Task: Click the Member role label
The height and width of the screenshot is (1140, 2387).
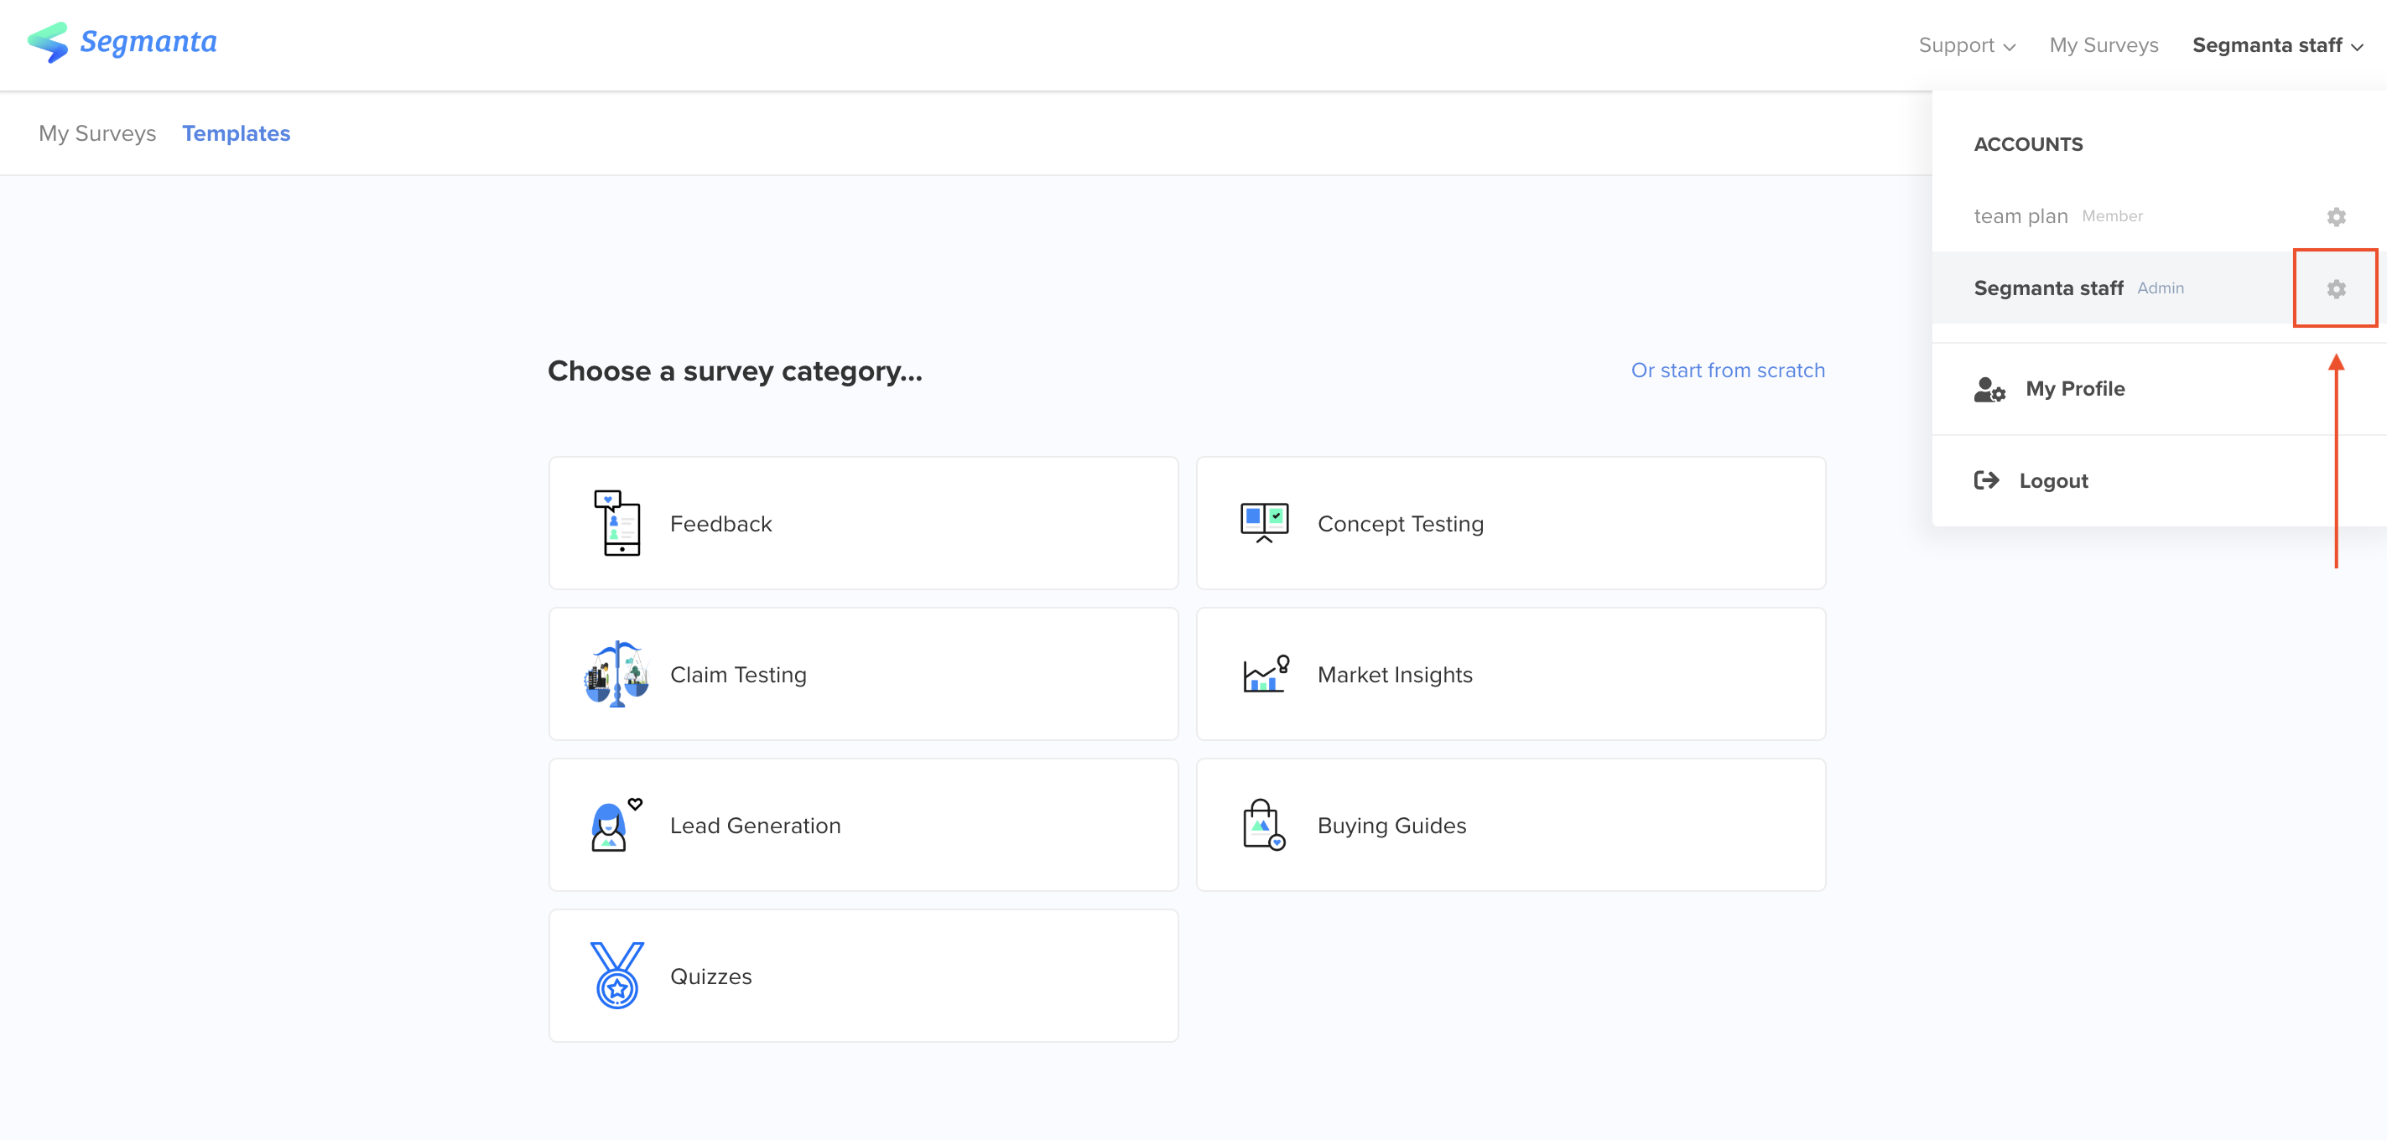Action: 2113,215
